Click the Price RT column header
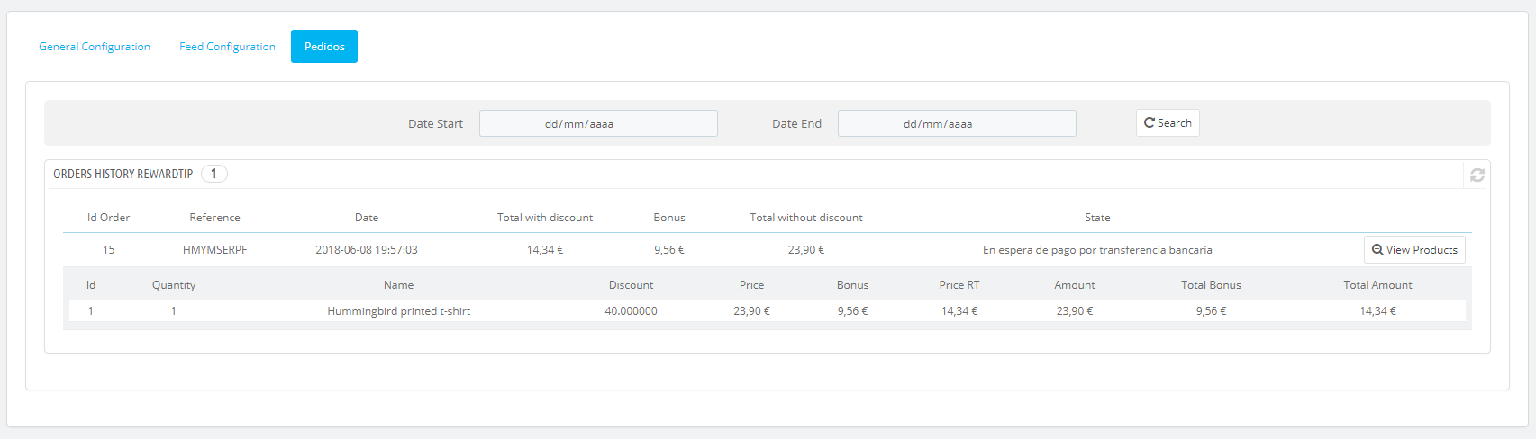This screenshot has width=1536, height=439. pos(959,285)
